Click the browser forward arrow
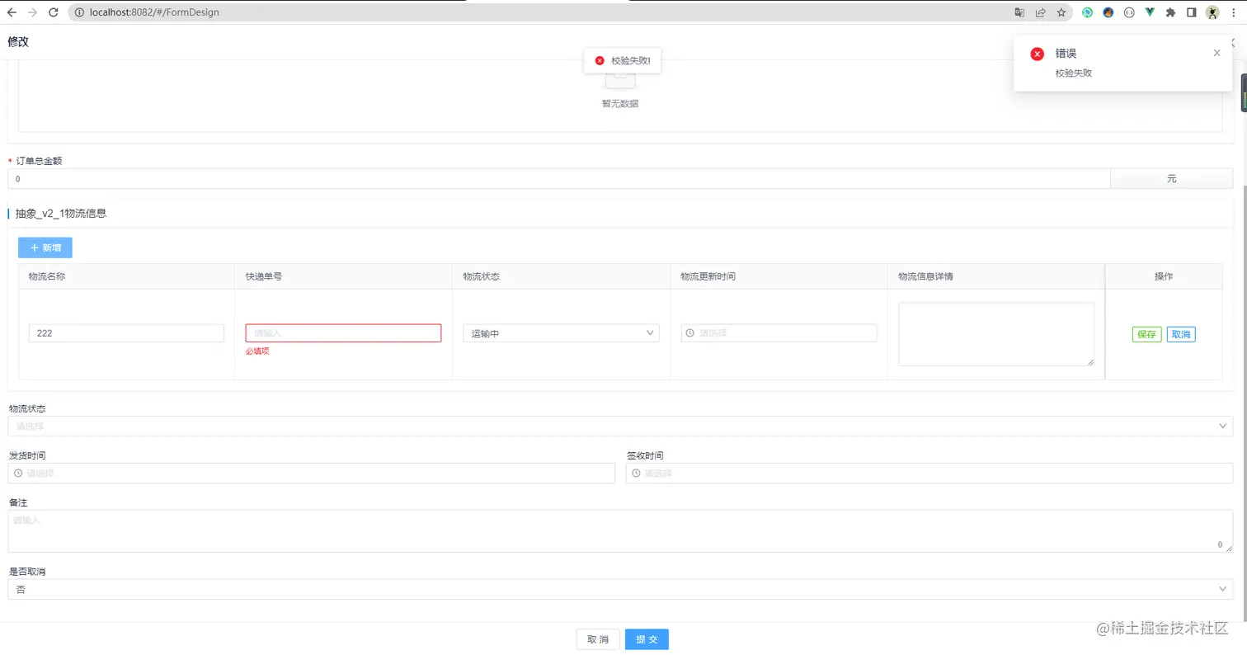 (x=32, y=12)
